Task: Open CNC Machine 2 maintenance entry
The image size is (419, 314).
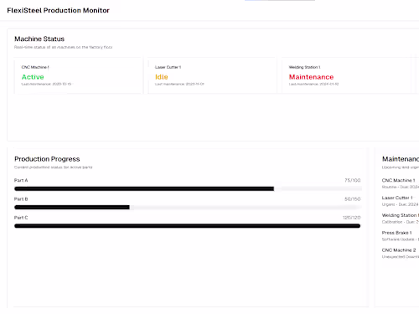Action: click(x=401, y=253)
